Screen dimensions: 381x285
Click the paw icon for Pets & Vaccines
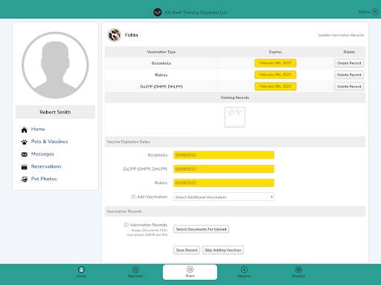click(24, 142)
